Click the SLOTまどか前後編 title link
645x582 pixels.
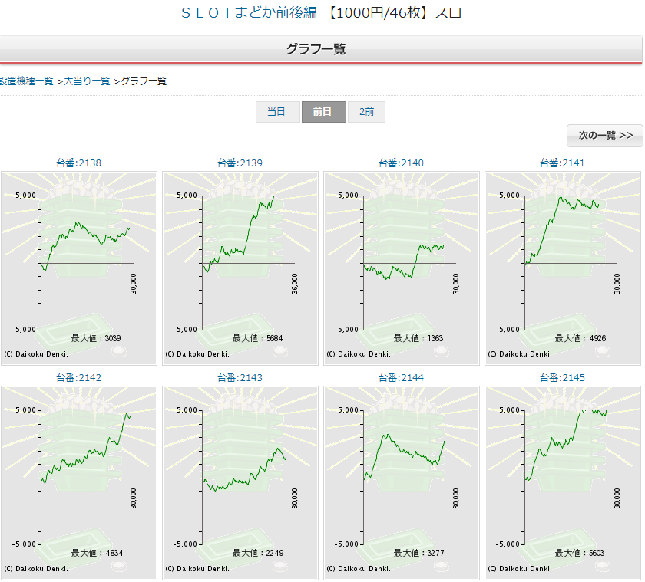click(246, 13)
